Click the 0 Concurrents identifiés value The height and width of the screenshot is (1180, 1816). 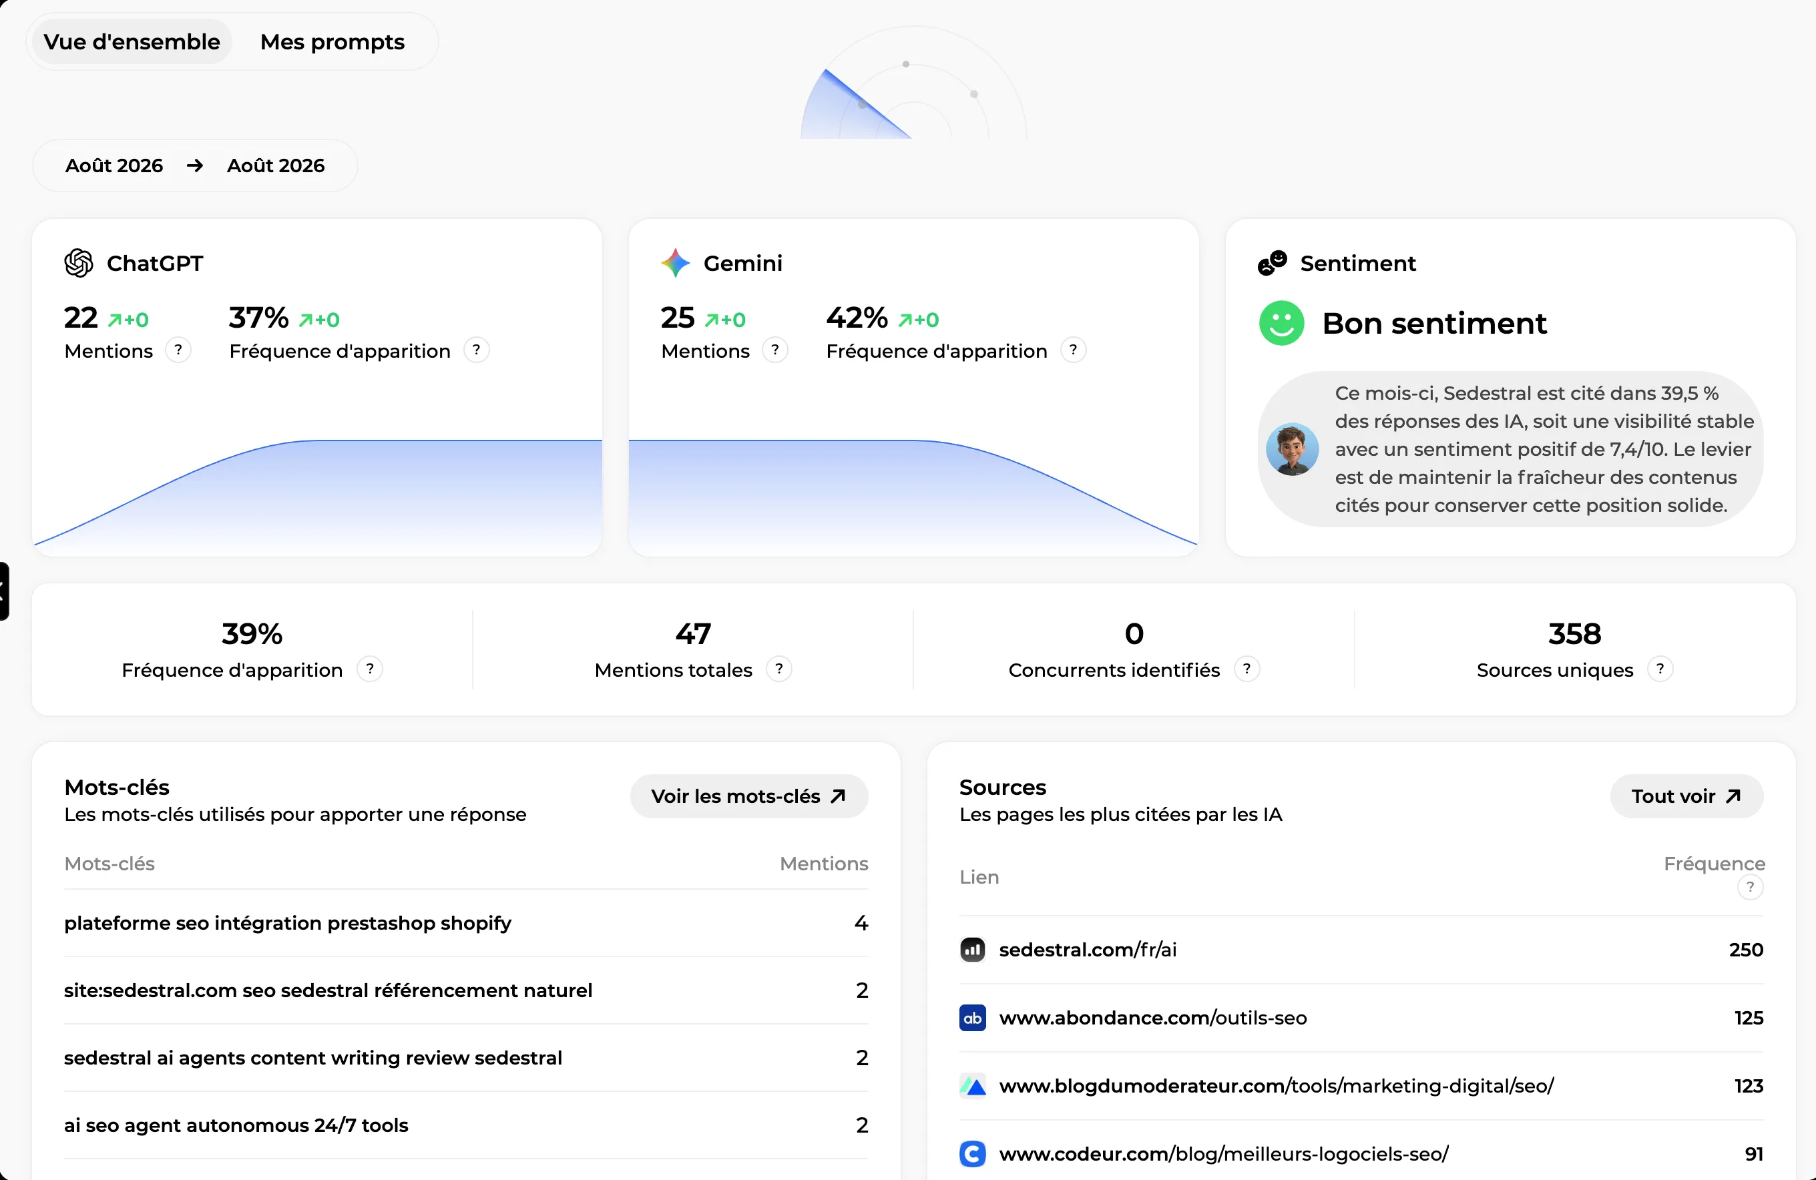[x=1134, y=634]
